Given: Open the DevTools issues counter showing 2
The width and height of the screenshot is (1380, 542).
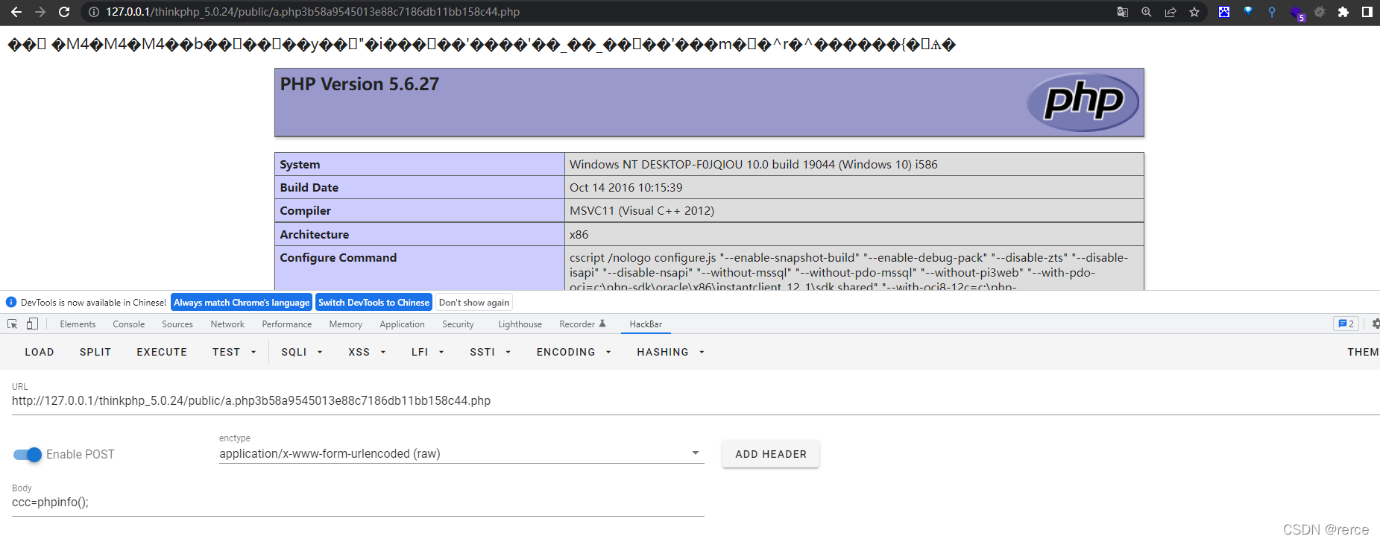Looking at the screenshot, I should (x=1346, y=324).
